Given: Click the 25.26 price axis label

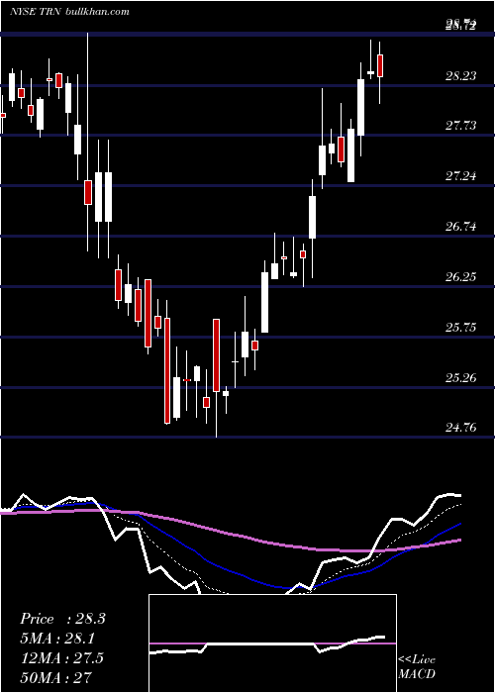Looking at the screenshot, I should click(x=461, y=378).
